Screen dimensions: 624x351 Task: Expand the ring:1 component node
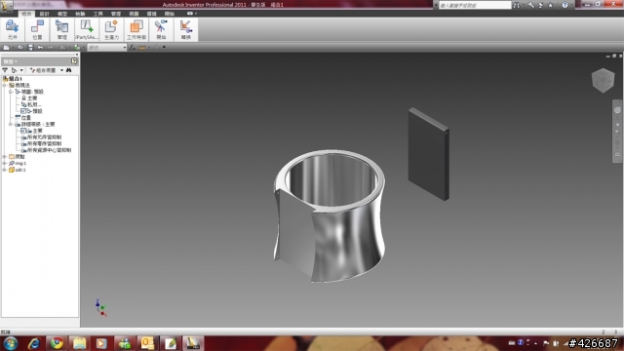[x=5, y=163]
